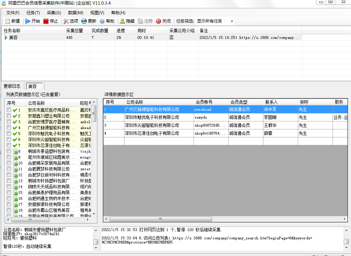
Task: Select list row 合肥美泰护理用品有限
Action: [49, 193]
